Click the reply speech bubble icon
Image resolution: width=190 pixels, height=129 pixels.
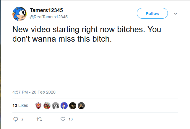coord(16,119)
